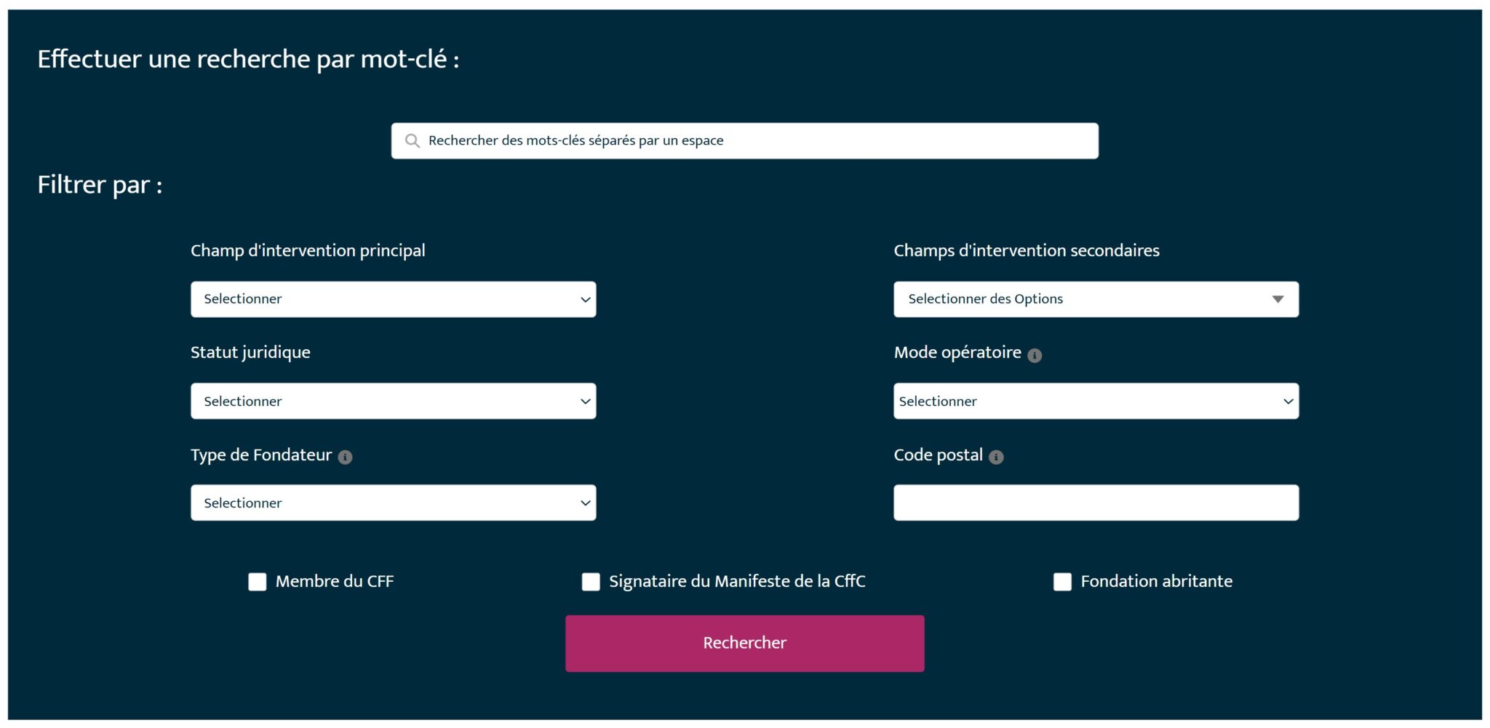Open the Champ d'intervention principal dropdown

393,300
